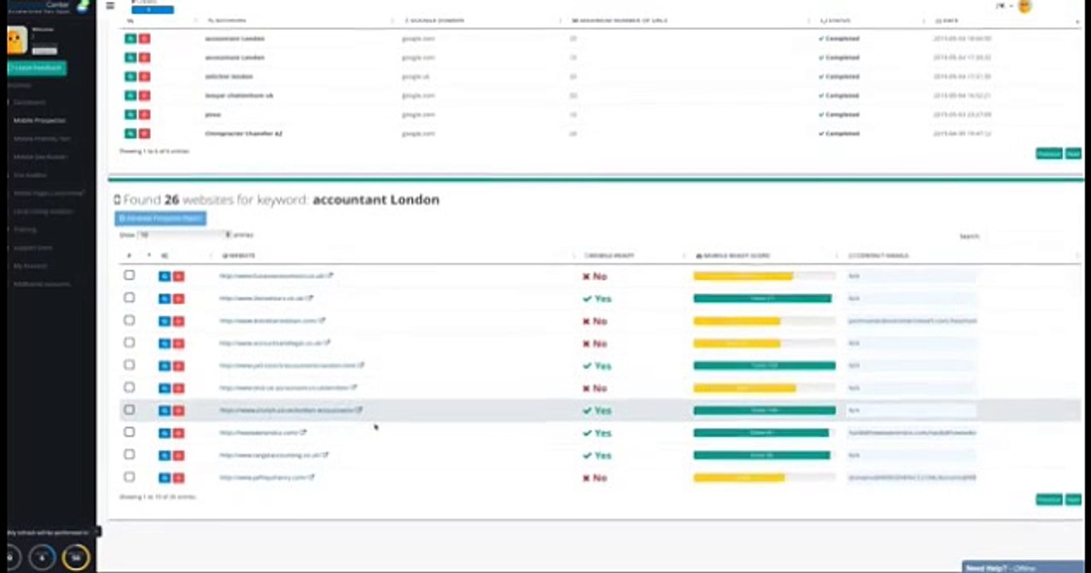View results for the pizza search
This screenshot has width=1091, height=573.
(x=131, y=115)
